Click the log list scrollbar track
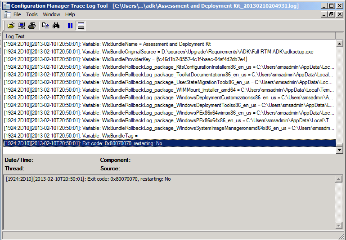 tap(339, 95)
